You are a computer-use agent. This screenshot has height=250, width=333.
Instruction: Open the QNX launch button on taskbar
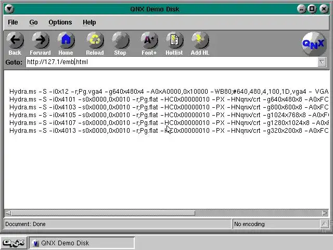[14, 243]
